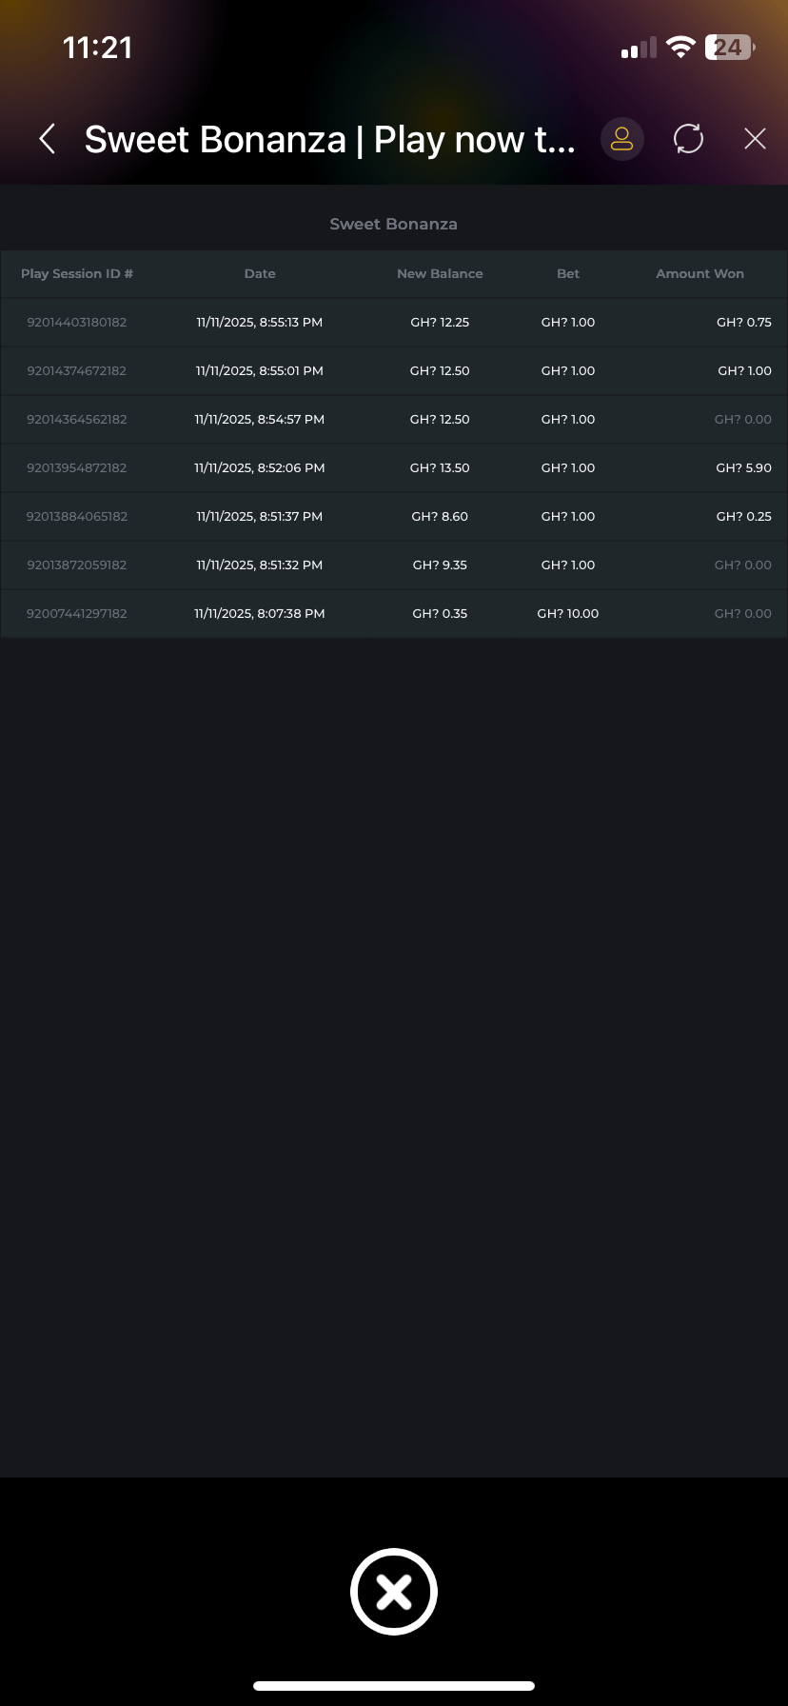Tap the refresh page icon
The image size is (788, 1706).
tap(688, 139)
